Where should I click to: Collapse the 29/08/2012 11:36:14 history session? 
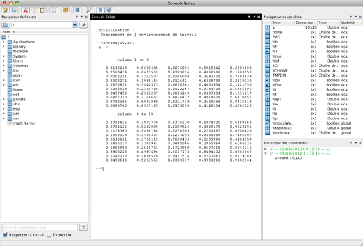pos(266,153)
